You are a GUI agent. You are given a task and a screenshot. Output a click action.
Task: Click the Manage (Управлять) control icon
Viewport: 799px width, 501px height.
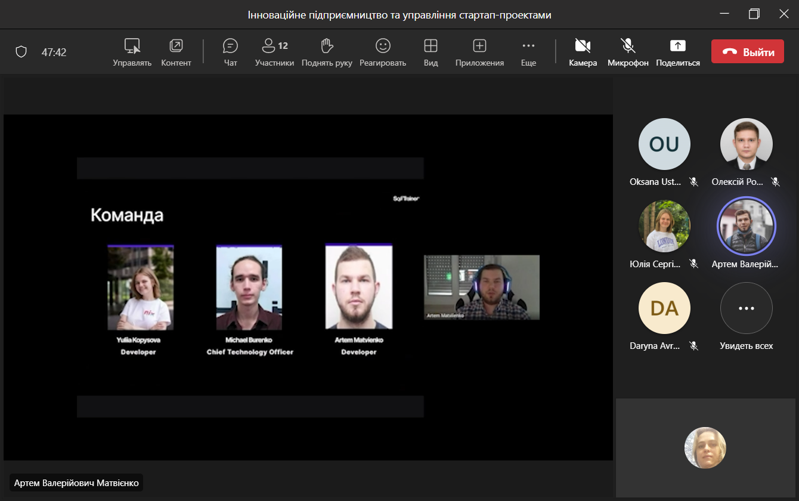[x=132, y=52]
